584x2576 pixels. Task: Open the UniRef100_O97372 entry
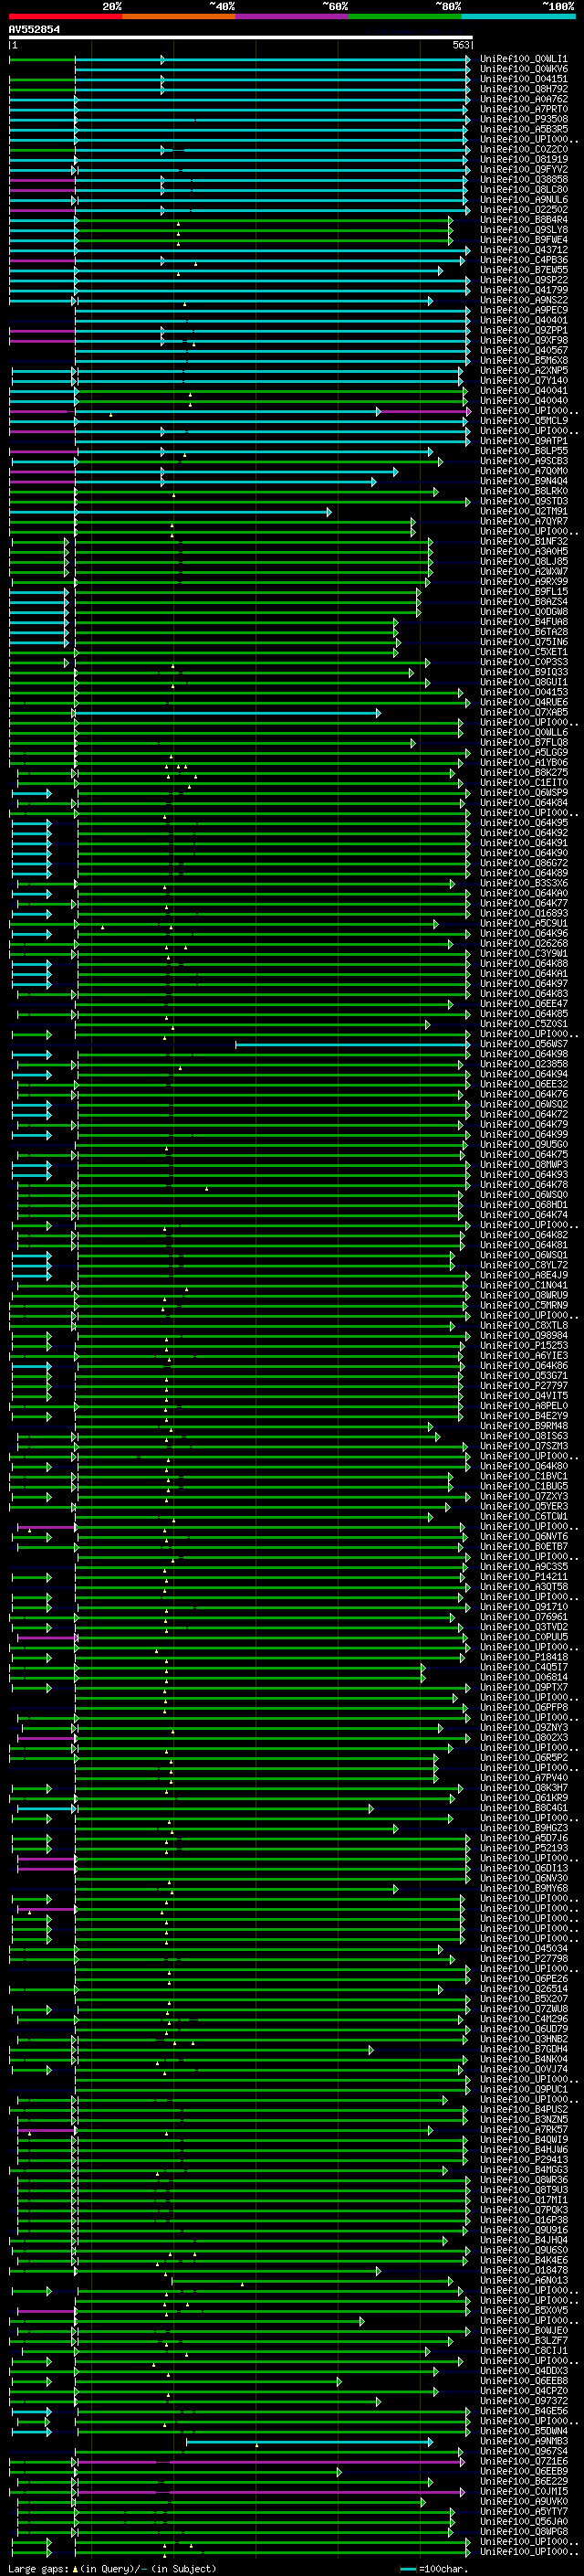coord(523,2400)
